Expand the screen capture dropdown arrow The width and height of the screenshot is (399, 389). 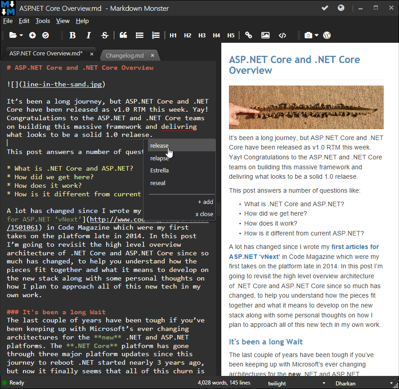pyautogui.click(x=317, y=35)
